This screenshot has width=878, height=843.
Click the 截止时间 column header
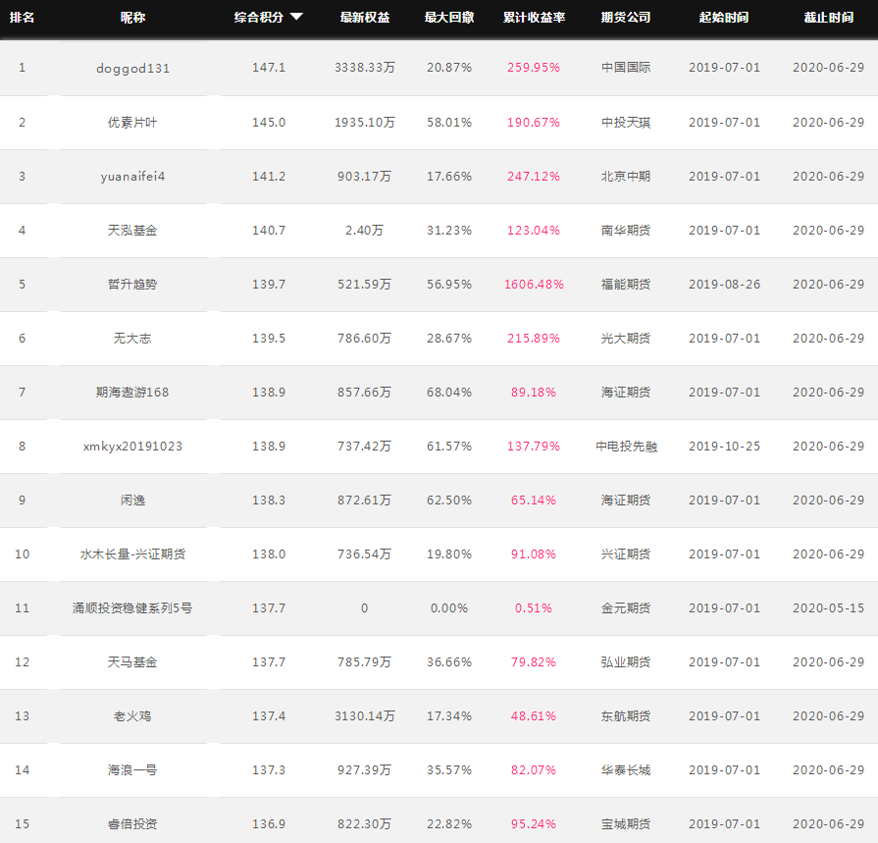pos(829,18)
